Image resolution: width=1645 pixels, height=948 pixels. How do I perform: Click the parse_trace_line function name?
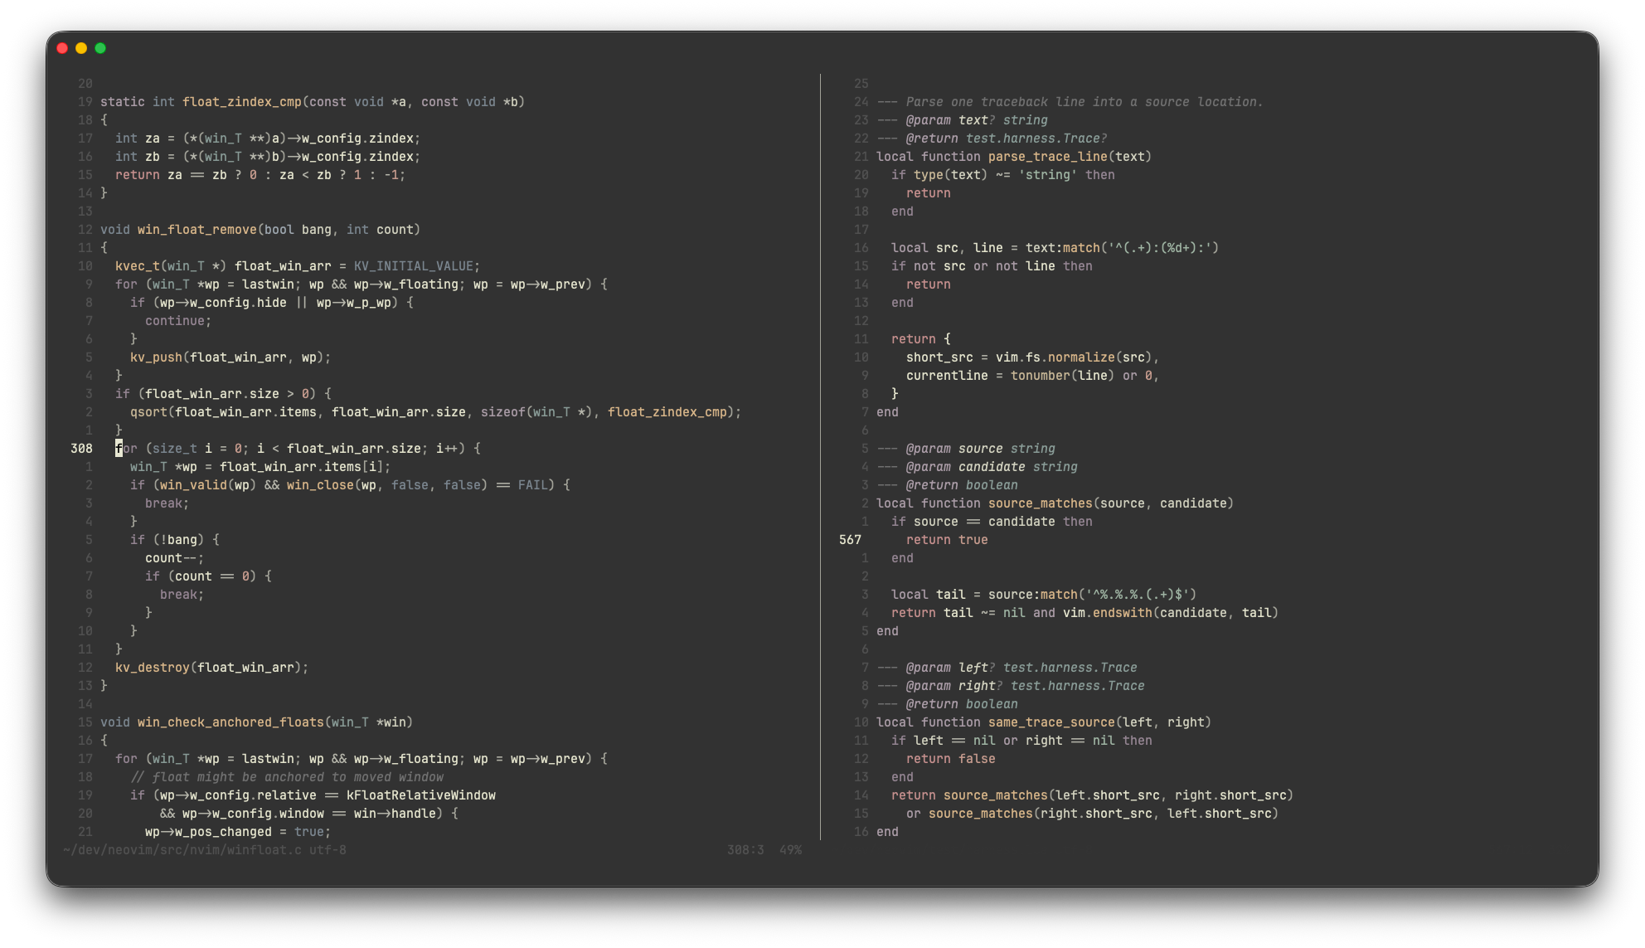[1048, 157]
